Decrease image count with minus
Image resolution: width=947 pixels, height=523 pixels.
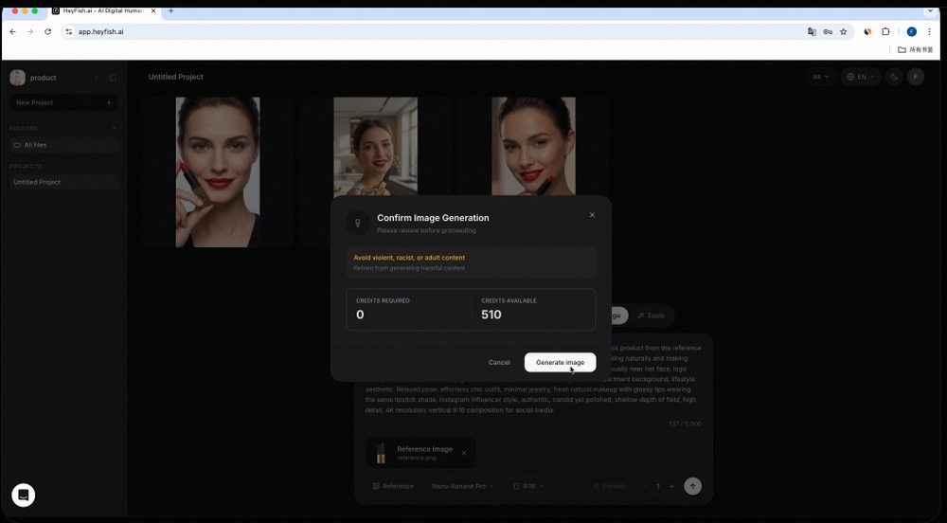644,486
